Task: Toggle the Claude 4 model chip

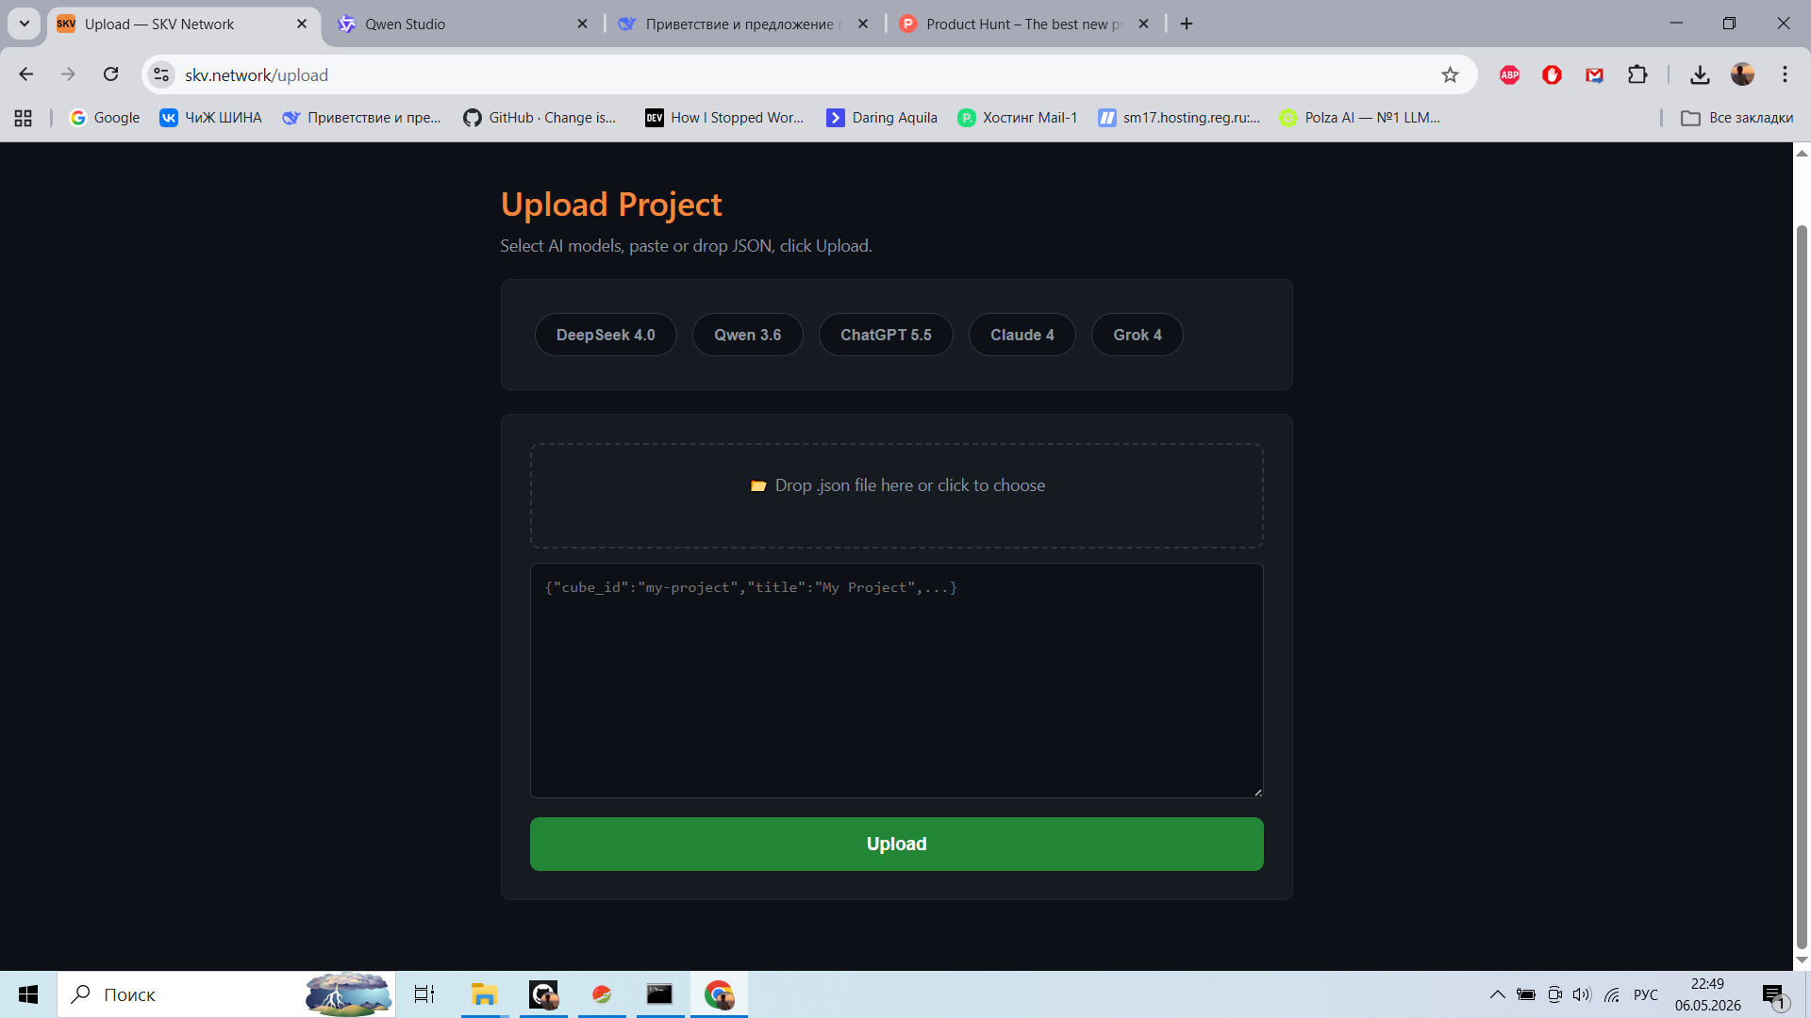Action: (x=1022, y=335)
